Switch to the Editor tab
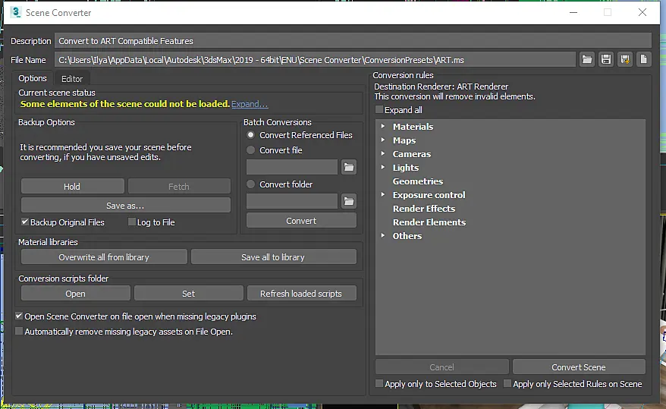This screenshot has width=666, height=409. pos(72,79)
